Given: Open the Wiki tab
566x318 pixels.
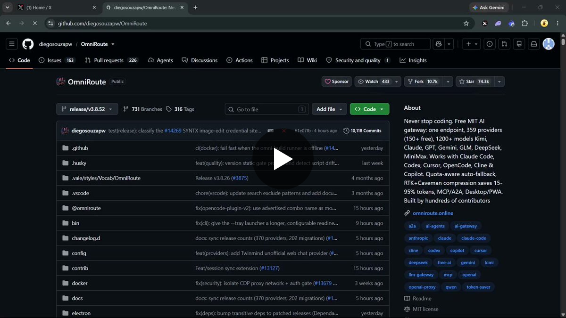Looking at the screenshot, I should click(307, 60).
